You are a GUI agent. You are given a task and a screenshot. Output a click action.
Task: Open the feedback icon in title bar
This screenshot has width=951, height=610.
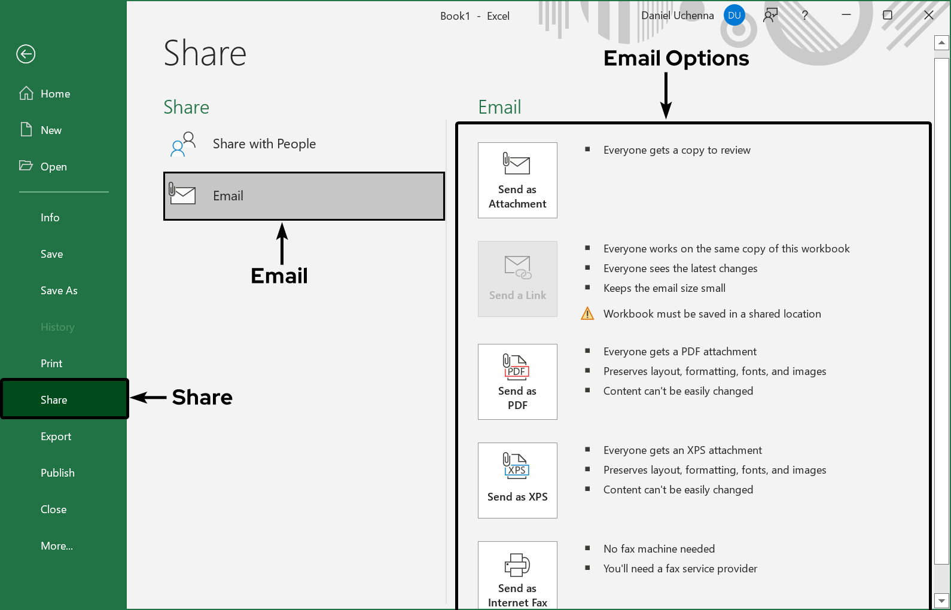pyautogui.click(x=770, y=16)
